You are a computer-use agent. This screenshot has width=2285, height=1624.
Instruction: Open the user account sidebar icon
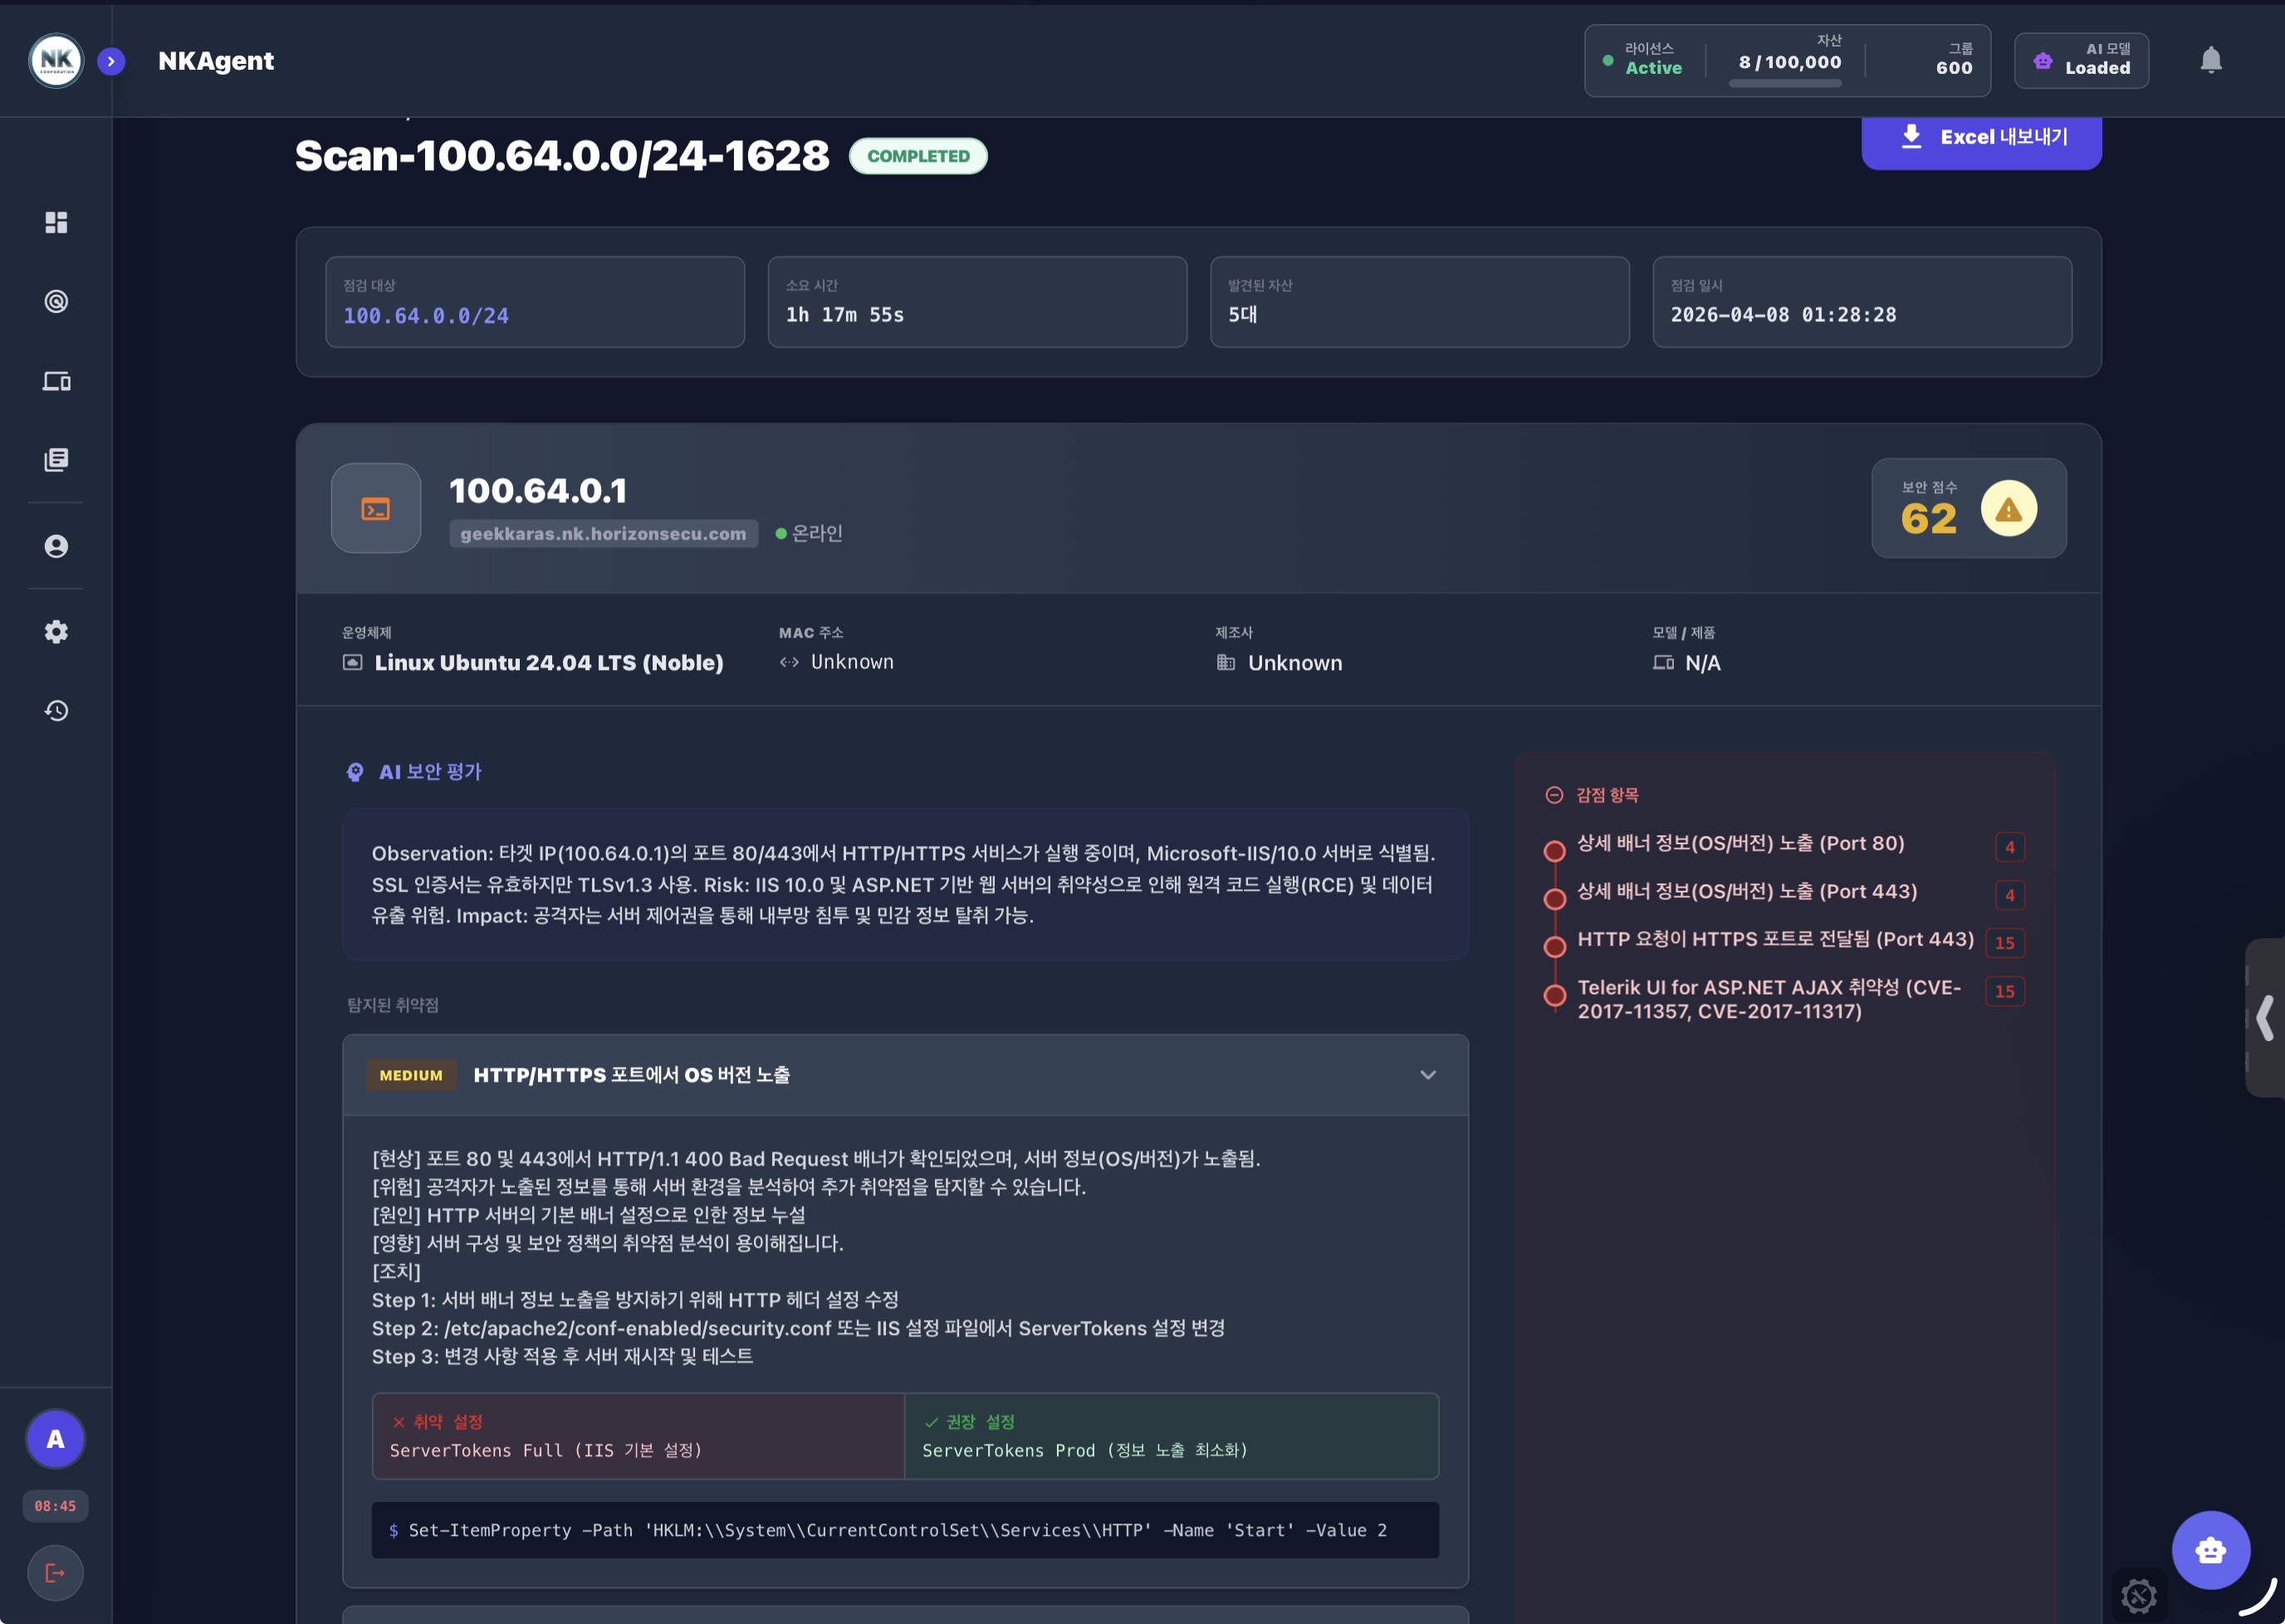click(56, 546)
